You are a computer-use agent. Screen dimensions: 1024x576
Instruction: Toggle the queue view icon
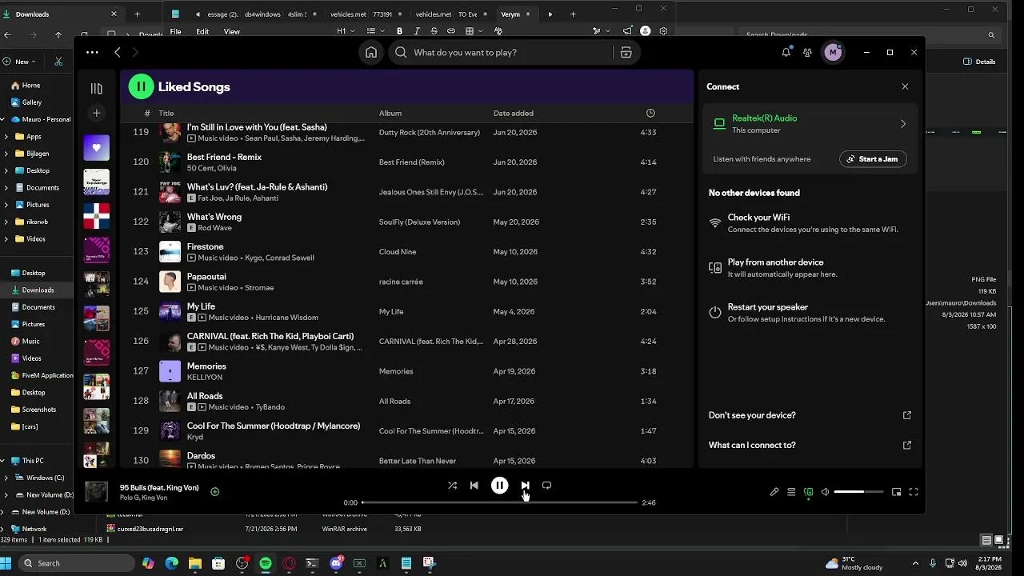791,492
